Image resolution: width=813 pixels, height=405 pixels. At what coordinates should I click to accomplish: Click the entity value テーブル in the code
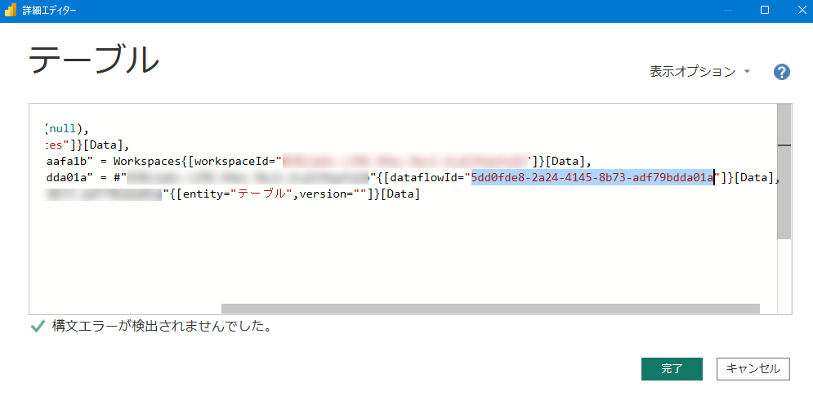point(261,194)
